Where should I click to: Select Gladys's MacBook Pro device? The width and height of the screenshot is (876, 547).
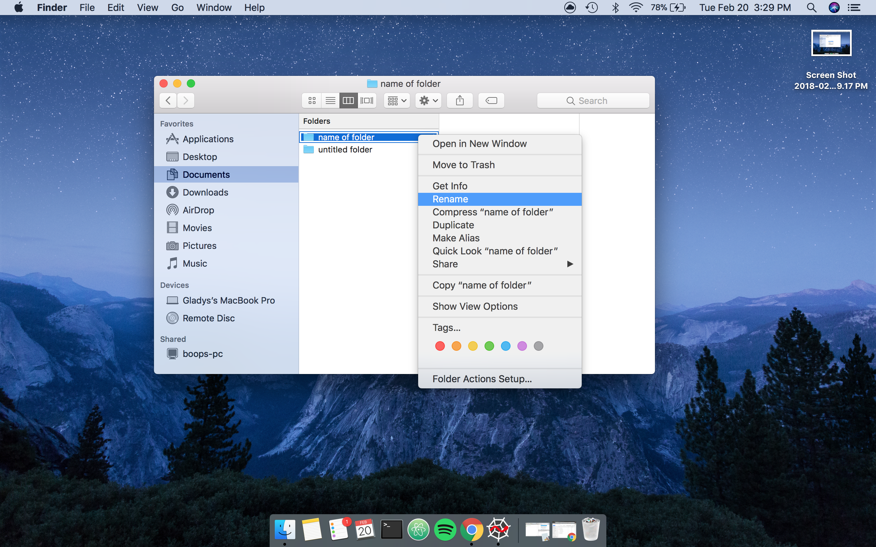point(226,300)
